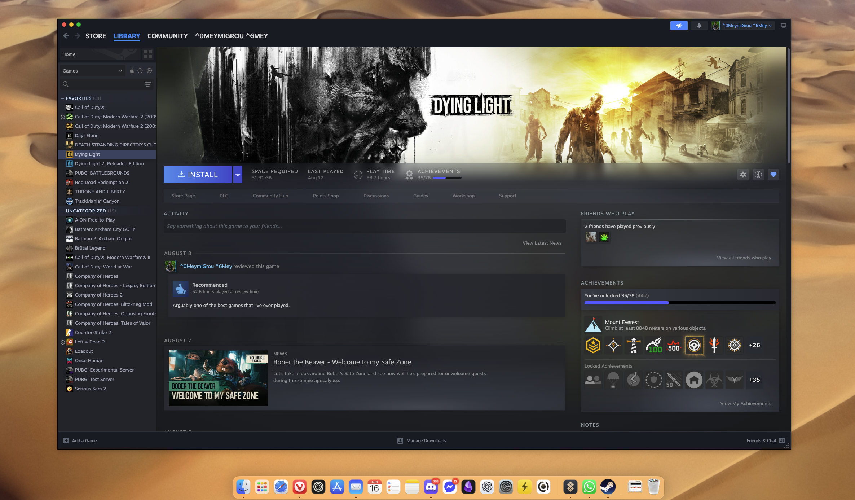Open the profile name tab in navigation

point(232,36)
